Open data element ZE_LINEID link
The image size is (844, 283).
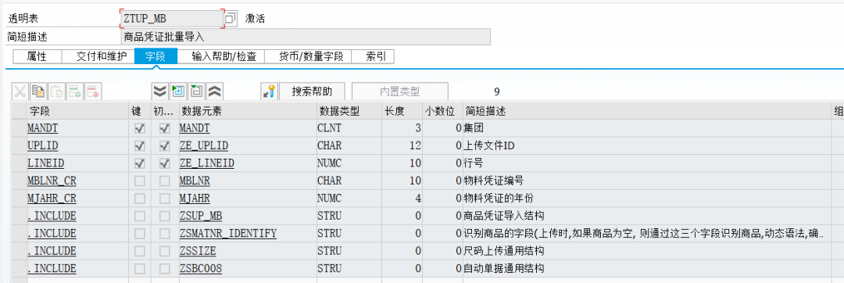point(206,163)
